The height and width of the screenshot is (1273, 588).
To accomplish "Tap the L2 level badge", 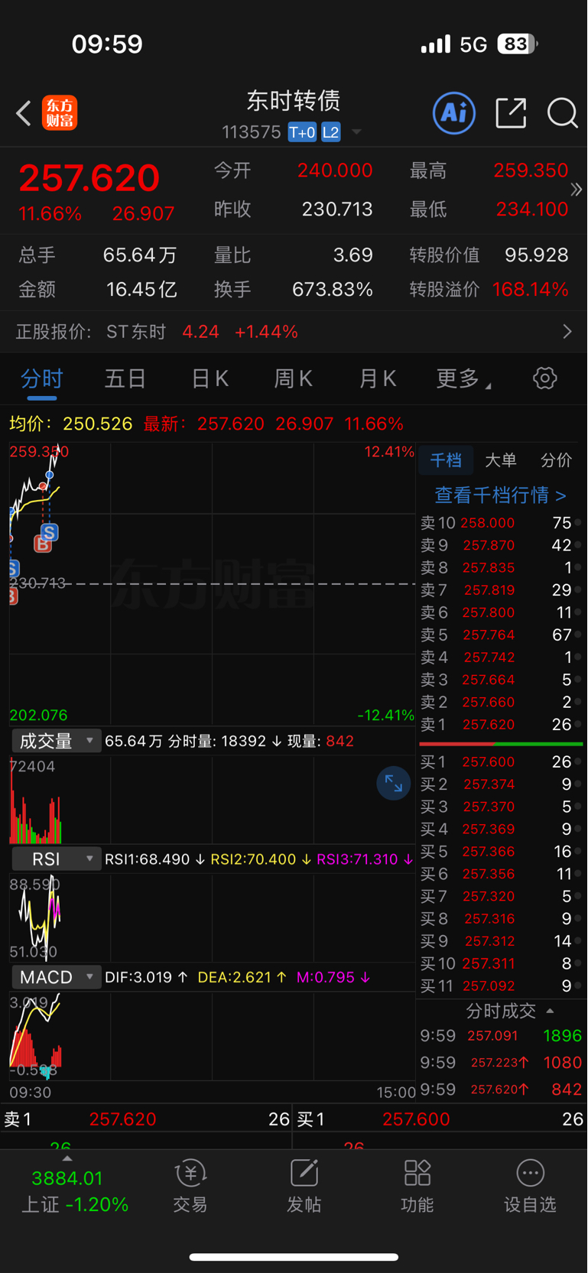I will 330,132.
